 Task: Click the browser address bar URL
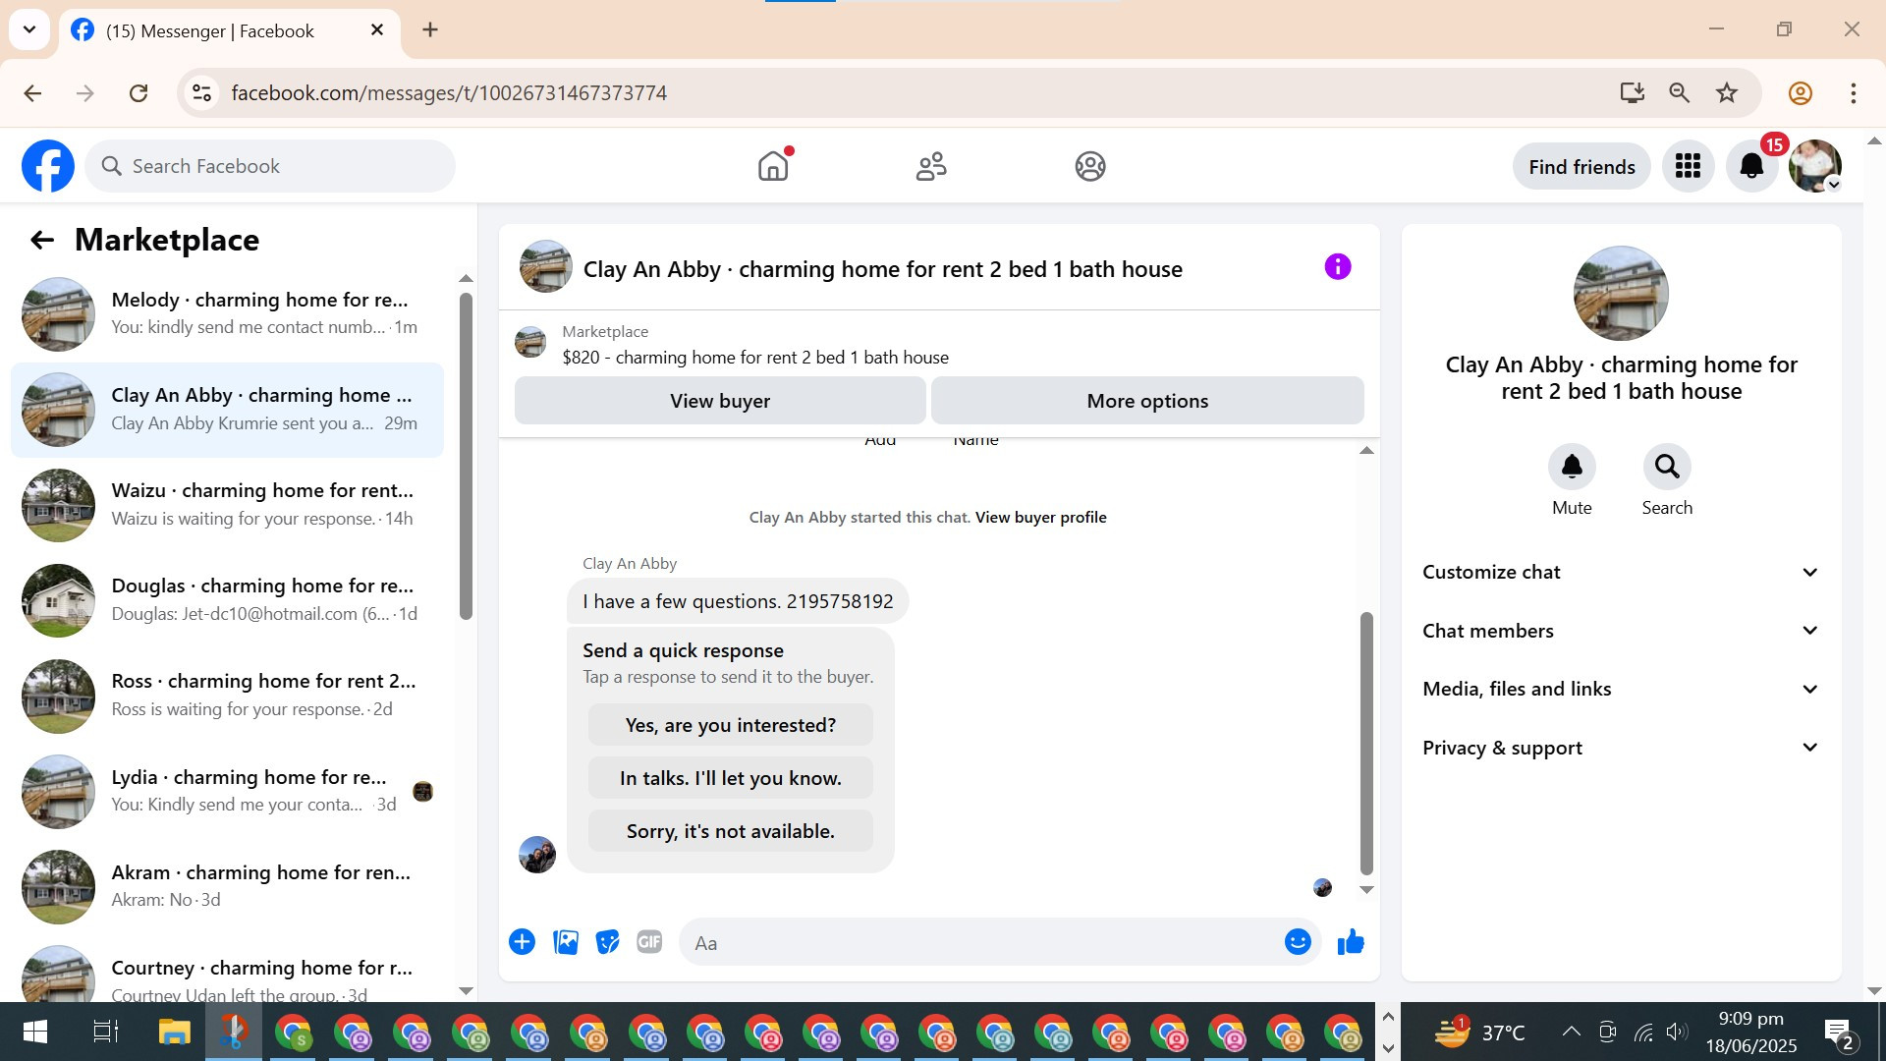[449, 93]
